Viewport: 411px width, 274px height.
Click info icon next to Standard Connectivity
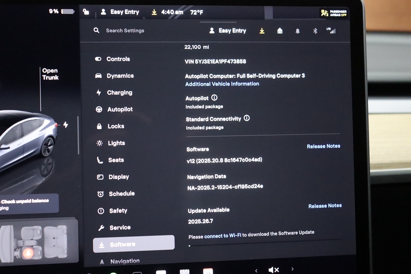click(x=247, y=118)
